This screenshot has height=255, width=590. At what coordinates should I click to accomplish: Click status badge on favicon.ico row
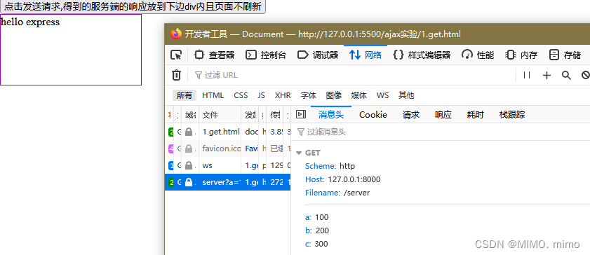coord(171,149)
